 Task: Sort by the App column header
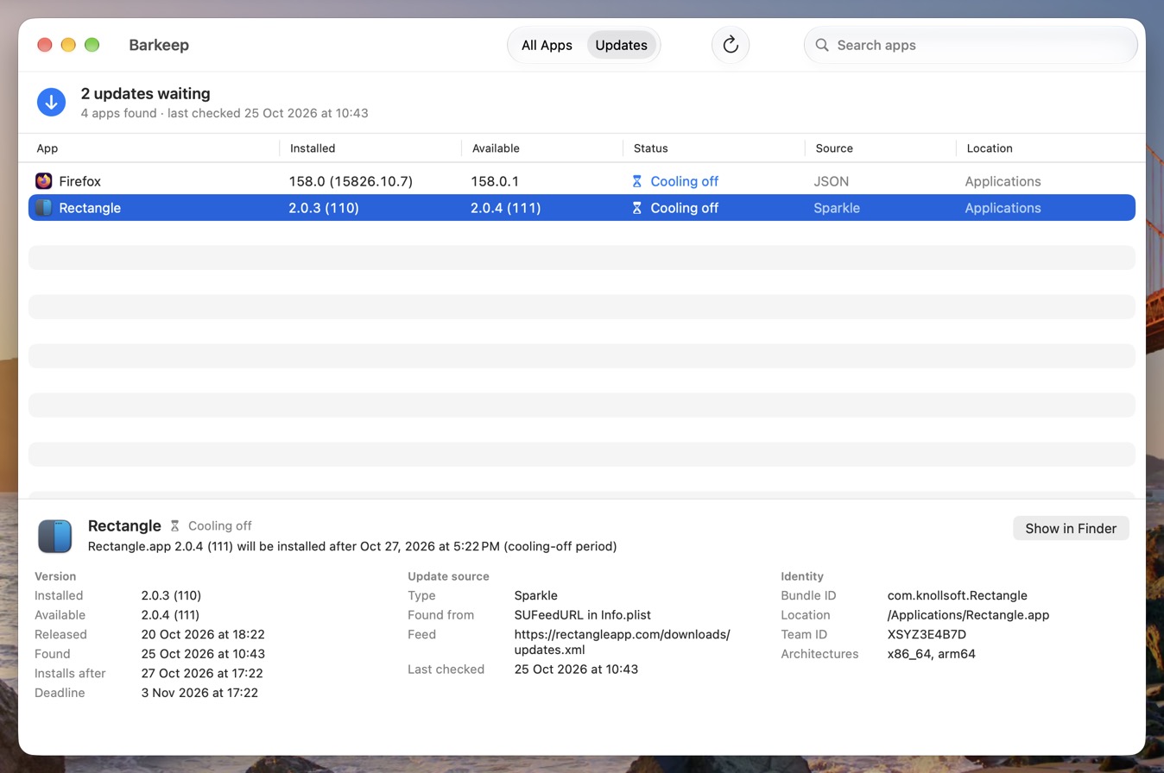click(x=47, y=148)
